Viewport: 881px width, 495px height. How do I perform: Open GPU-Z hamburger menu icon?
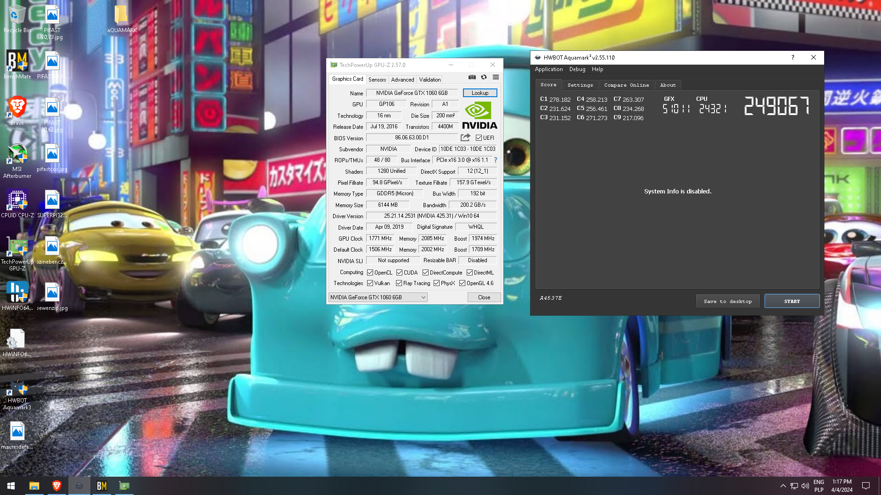(496, 77)
